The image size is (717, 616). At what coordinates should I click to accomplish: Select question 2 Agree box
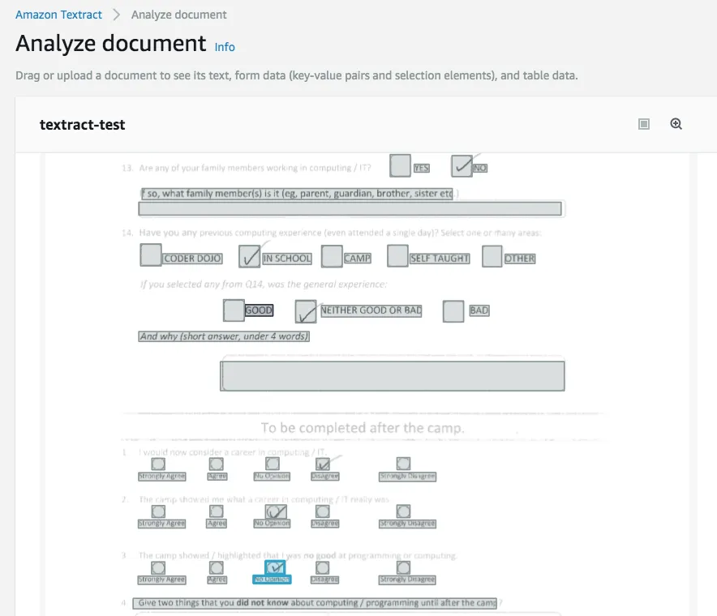point(217,511)
